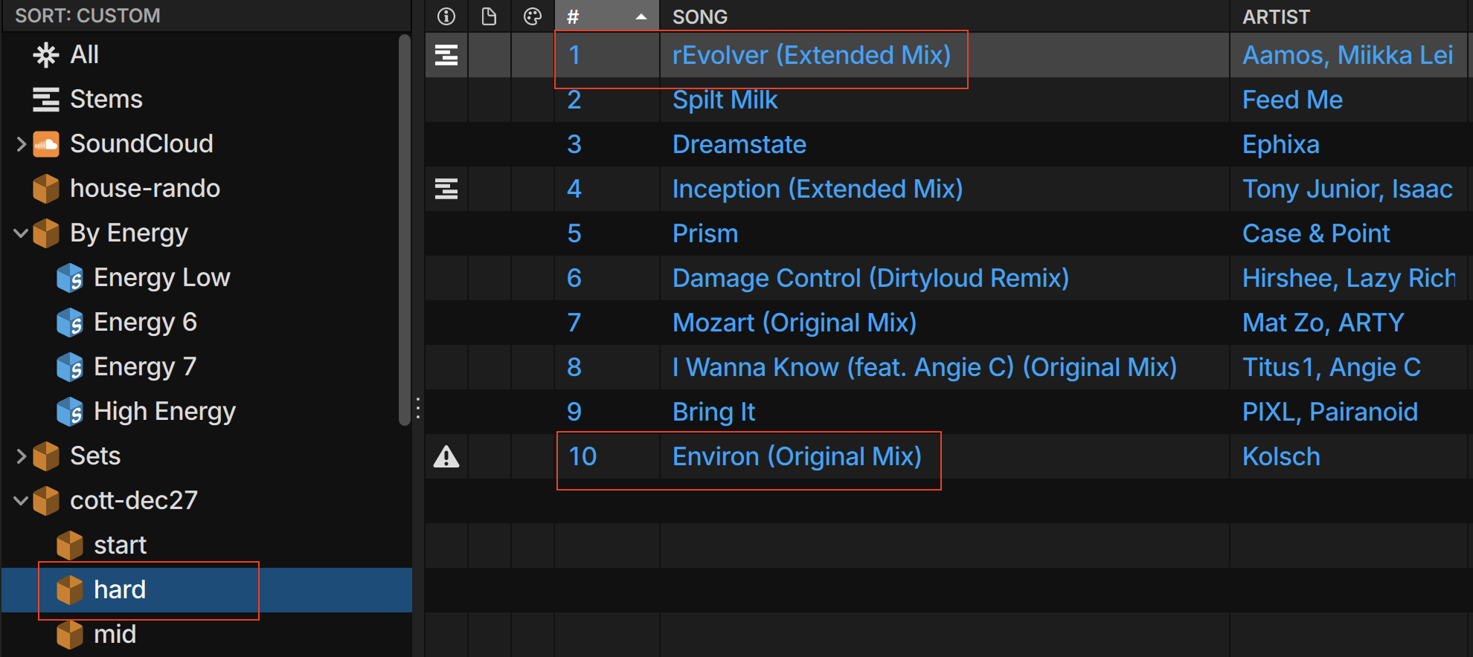Click the color palette column header icon
The image size is (1473, 657).
[533, 16]
